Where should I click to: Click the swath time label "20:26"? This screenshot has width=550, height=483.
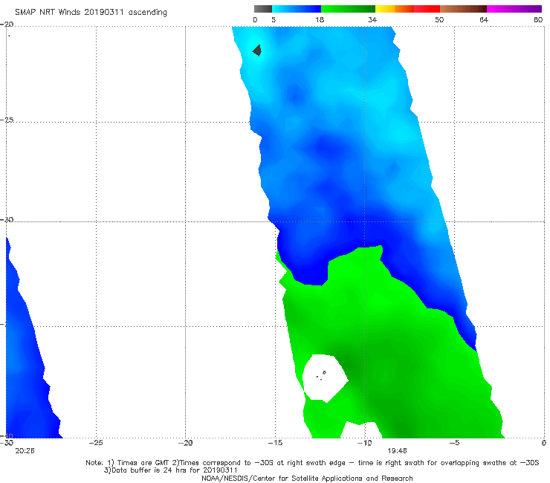[25, 451]
